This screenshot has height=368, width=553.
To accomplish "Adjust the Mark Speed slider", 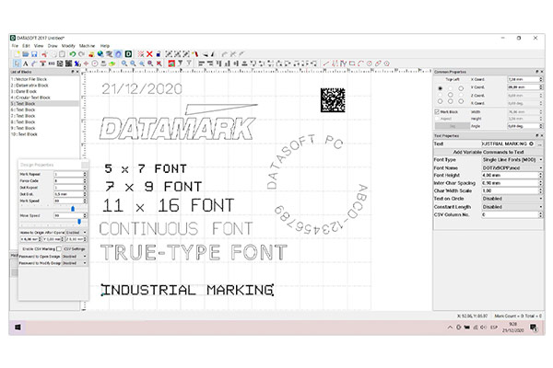I will (73, 209).
